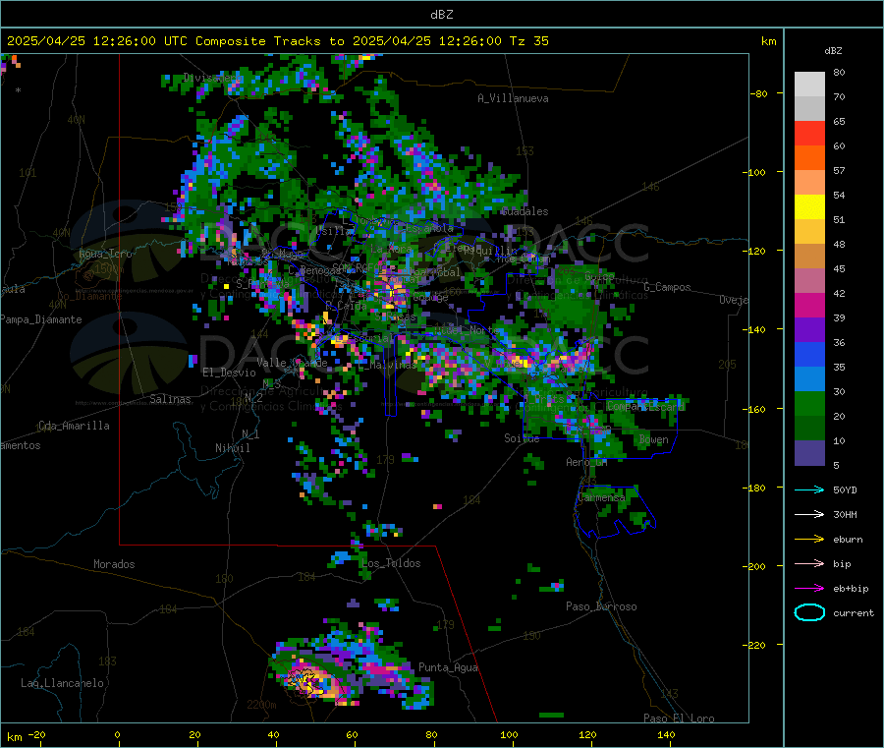This screenshot has height=748, width=884.
Task: Click the A_Villanueva map label
Action: point(513,98)
